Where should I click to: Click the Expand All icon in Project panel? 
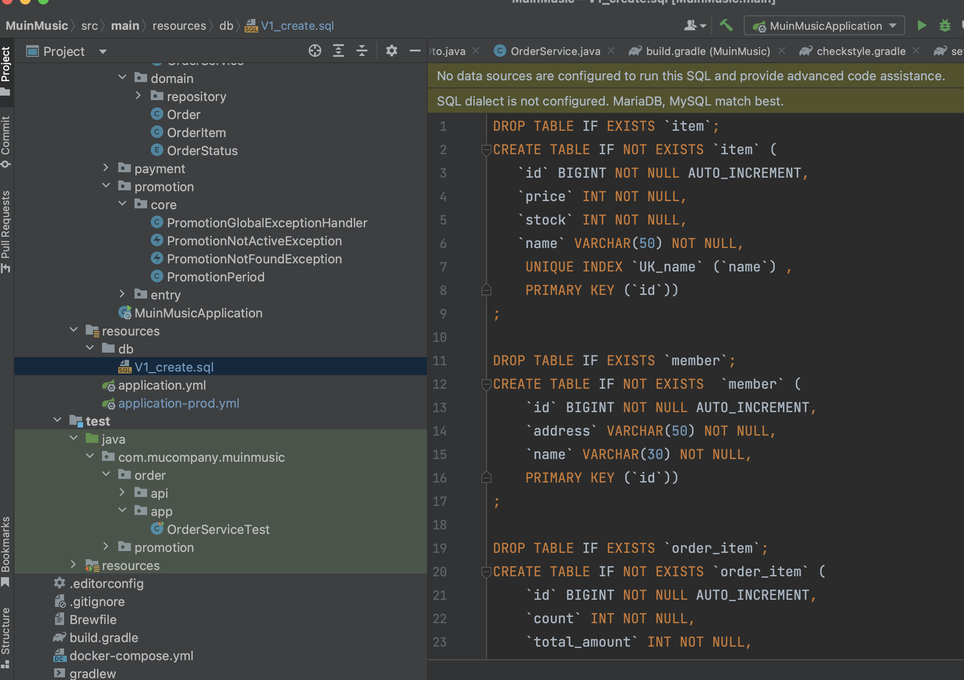tap(338, 51)
